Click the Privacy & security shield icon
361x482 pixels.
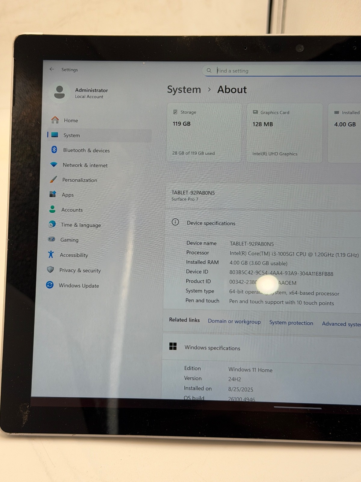coord(51,269)
